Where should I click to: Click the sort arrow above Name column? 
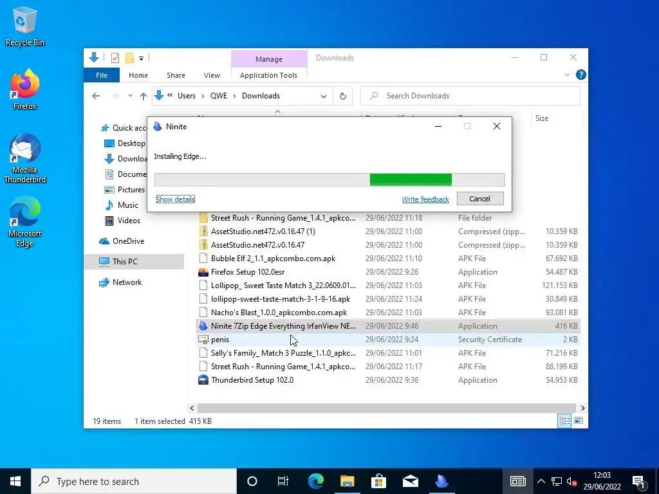(277, 112)
